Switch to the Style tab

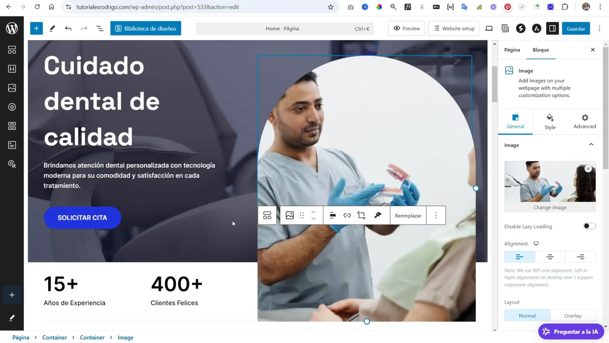550,122
